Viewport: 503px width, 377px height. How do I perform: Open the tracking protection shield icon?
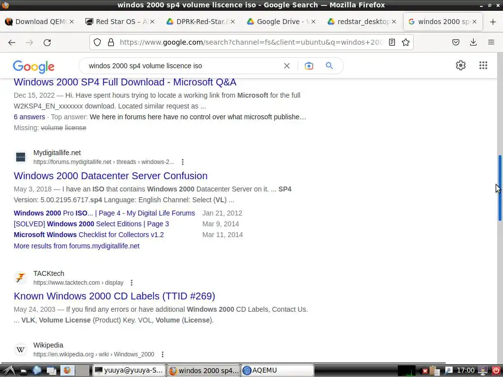coord(97,42)
